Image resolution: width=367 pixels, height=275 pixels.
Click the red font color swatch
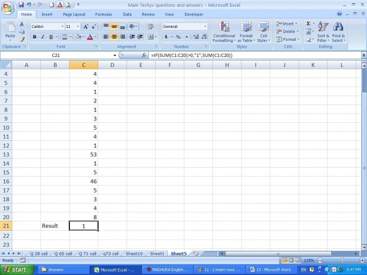tap(90, 37)
